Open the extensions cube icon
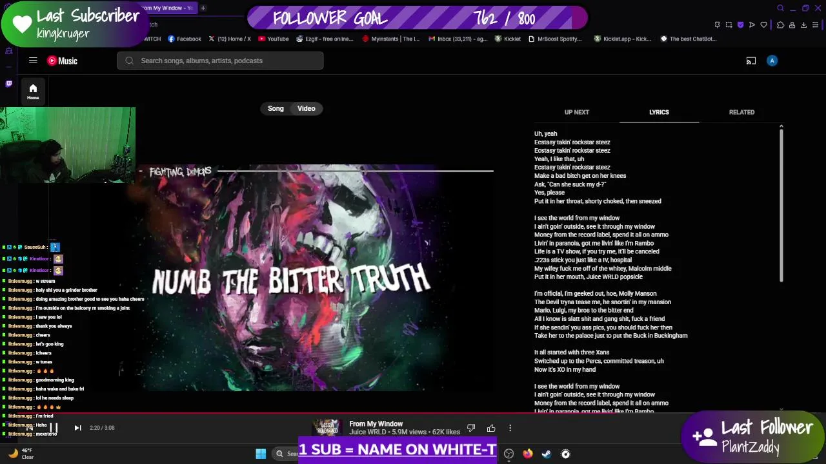 point(780,24)
